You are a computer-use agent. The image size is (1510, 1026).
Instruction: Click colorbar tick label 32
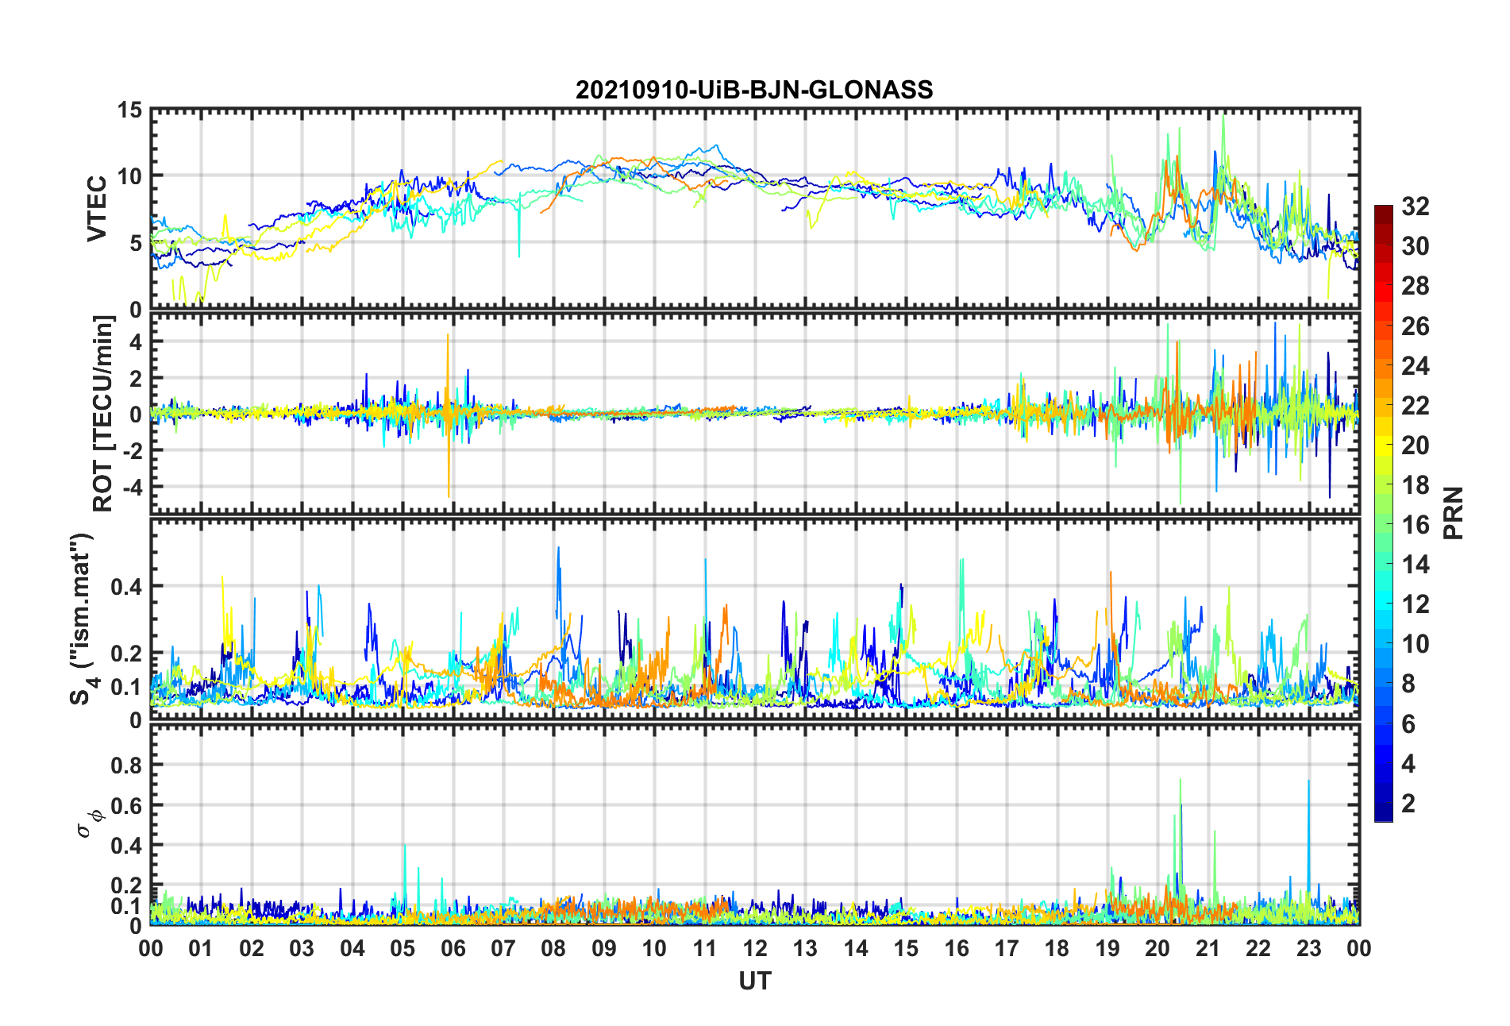pos(1416,206)
